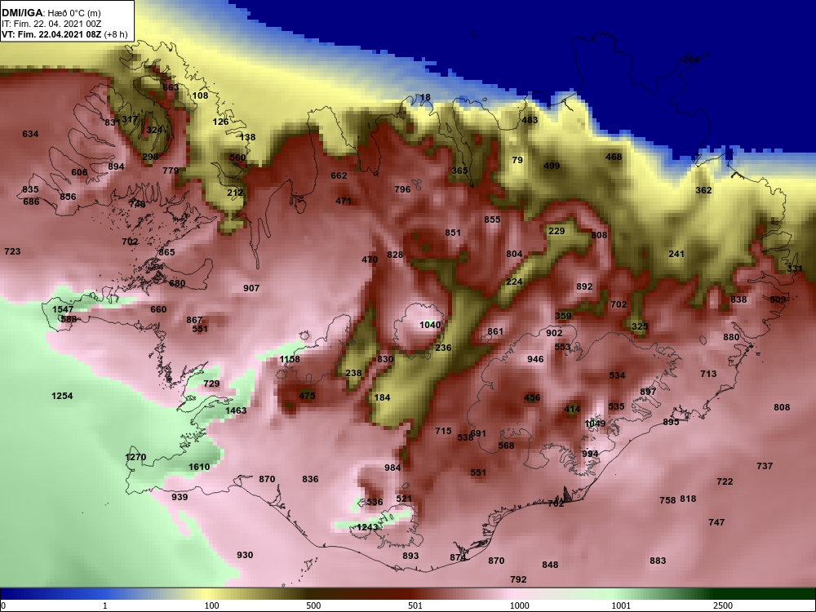Click the map value 108
The image size is (816, 612).
pos(200,95)
